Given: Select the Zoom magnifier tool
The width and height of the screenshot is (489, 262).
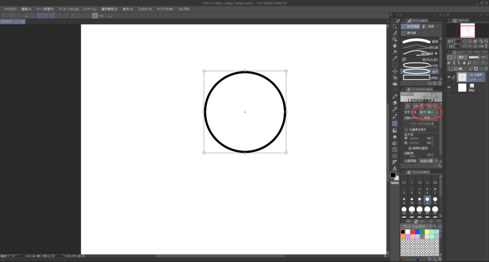Looking at the screenshot, I should [394, 27].
